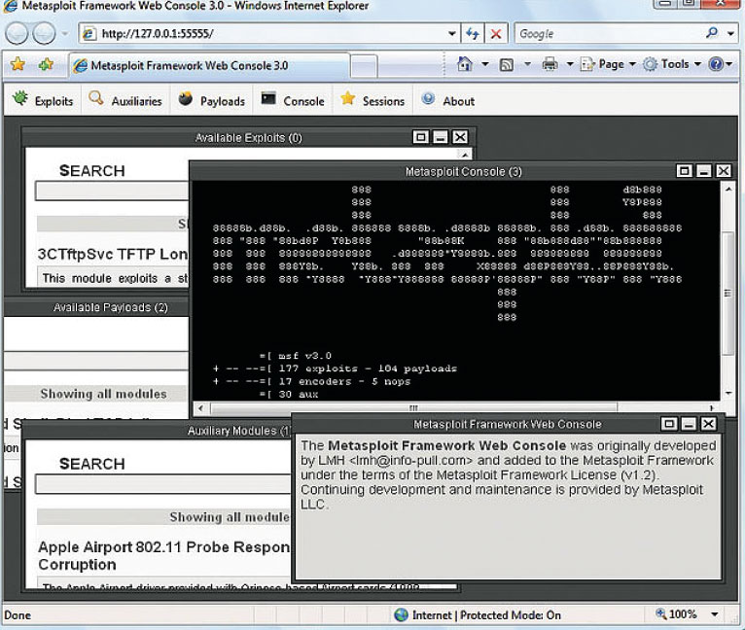Select the Metasploit Framework Web Console tab
The image size is (745, 630).
(x=208, y=66)
